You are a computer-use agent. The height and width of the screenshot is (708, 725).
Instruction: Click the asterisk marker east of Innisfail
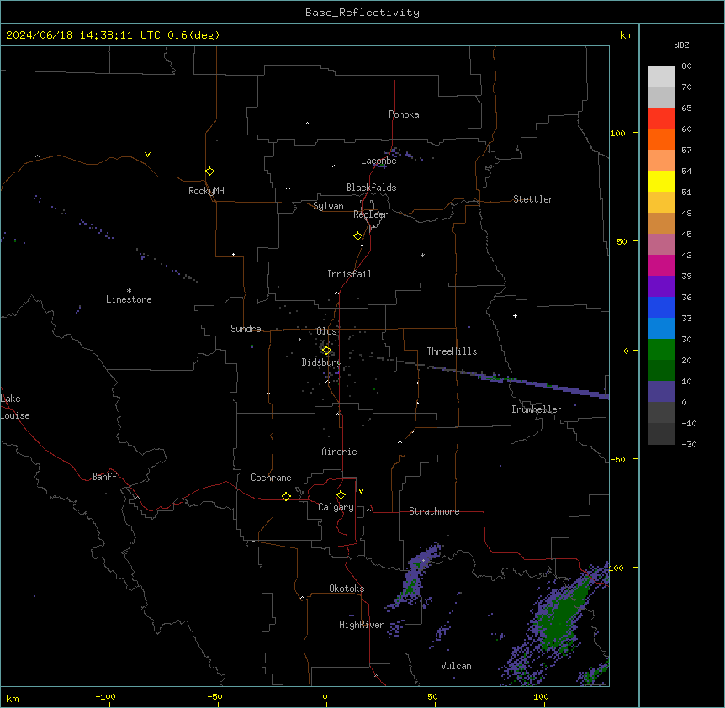[x=422, y=255]
